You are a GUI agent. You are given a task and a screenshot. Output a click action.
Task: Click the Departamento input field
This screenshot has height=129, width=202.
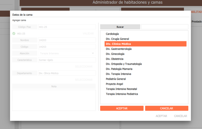click(67, 73)
